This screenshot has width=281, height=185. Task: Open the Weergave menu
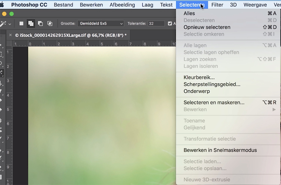point(255,5)
